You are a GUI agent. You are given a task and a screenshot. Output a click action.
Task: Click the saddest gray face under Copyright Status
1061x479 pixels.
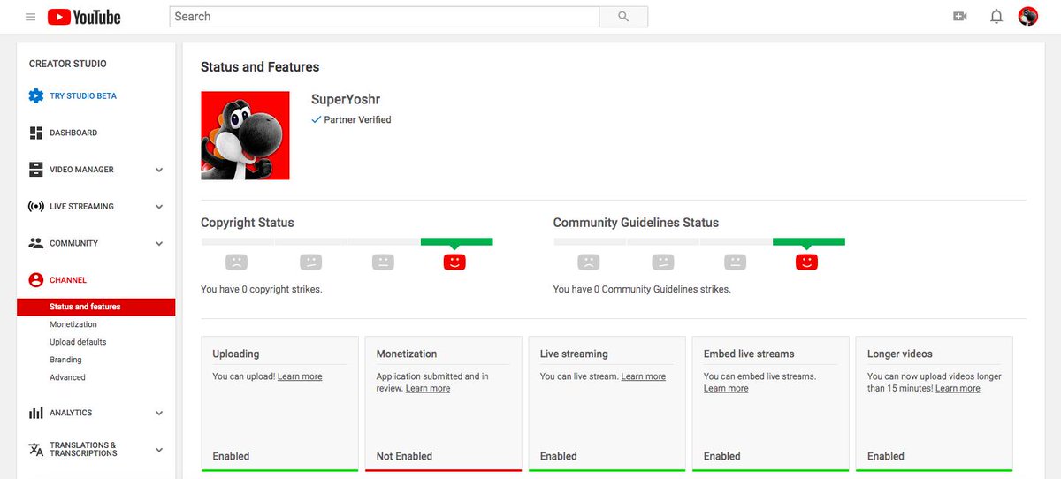point(236,262)
